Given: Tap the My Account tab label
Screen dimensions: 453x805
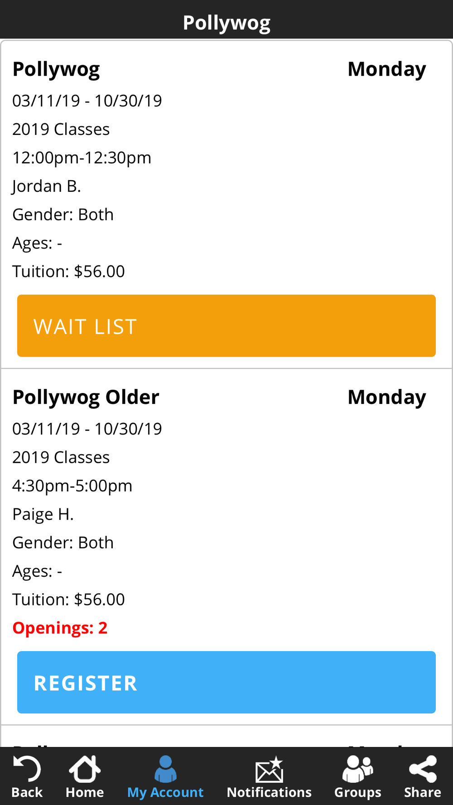Looking at the screenshot, I should 165,792.
